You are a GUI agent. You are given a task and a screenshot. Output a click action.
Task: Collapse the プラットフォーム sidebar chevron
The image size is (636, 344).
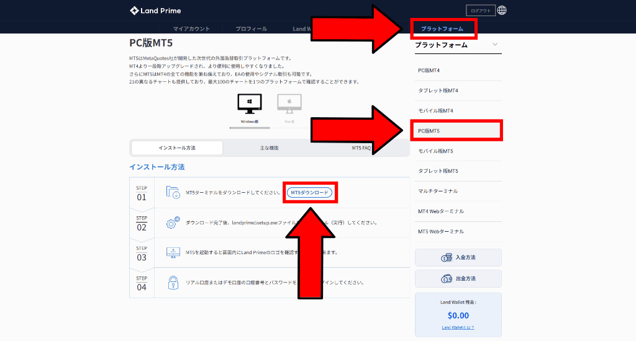coord(495,45)
